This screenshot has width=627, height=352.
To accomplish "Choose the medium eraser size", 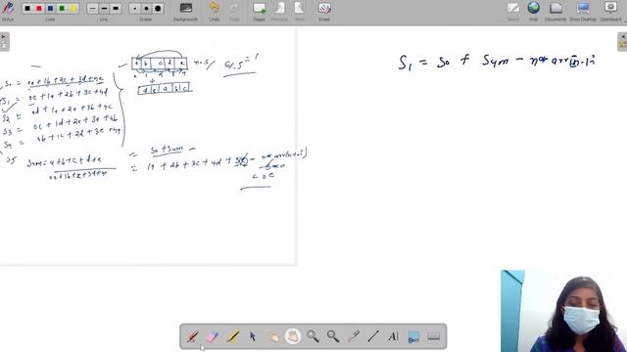I will point(146,9).
